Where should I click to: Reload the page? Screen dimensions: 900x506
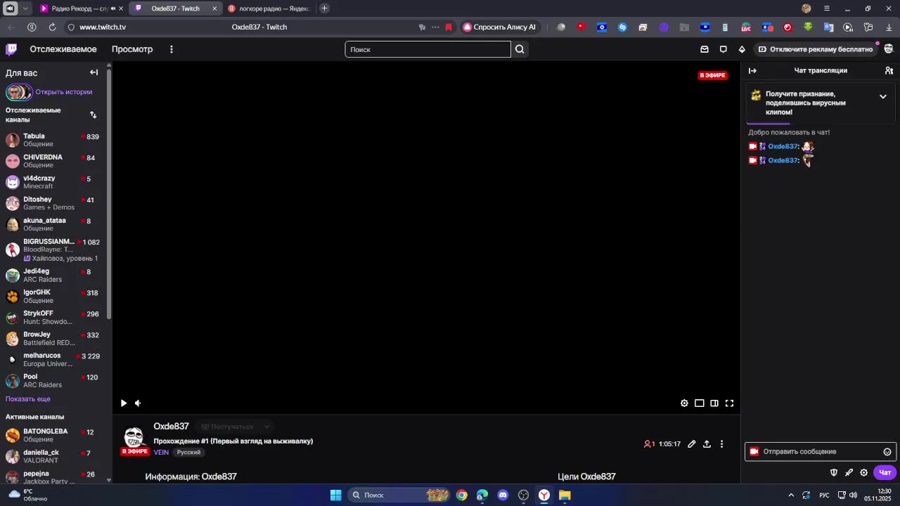click(52, 27)
